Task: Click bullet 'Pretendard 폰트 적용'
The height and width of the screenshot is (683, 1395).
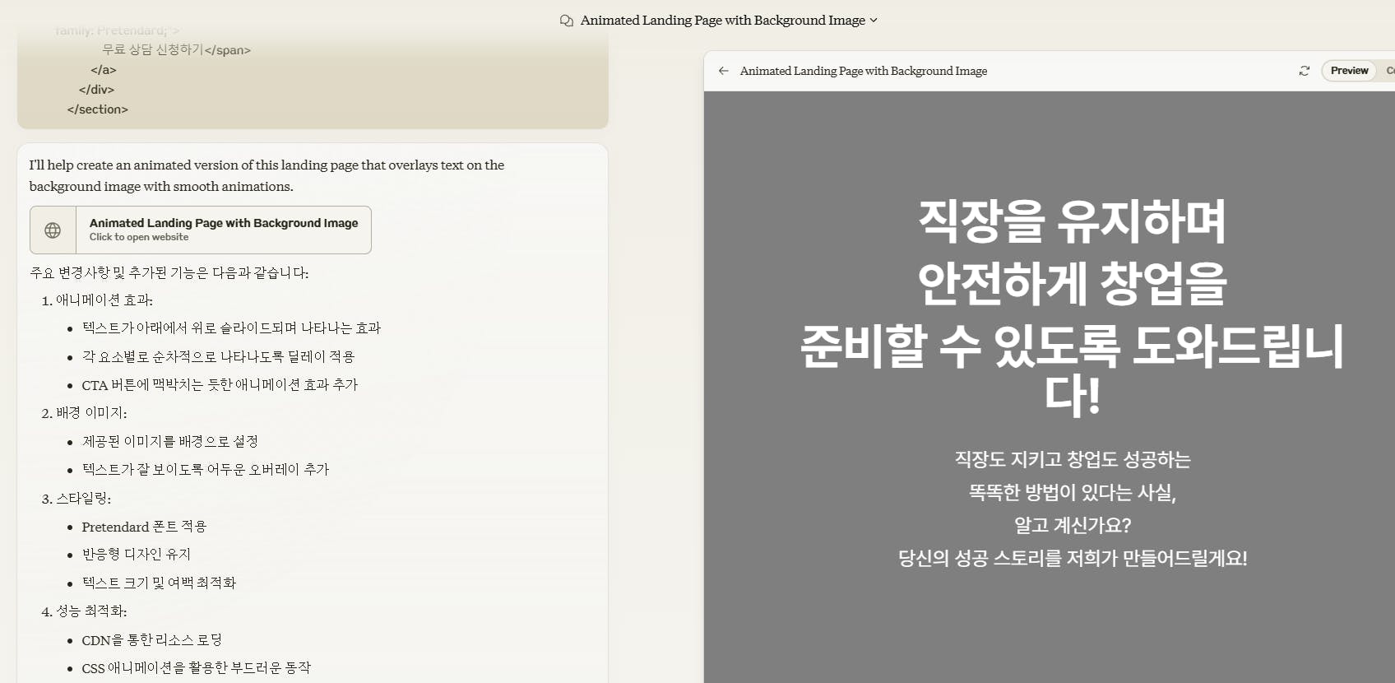Action: coord(144,527)
